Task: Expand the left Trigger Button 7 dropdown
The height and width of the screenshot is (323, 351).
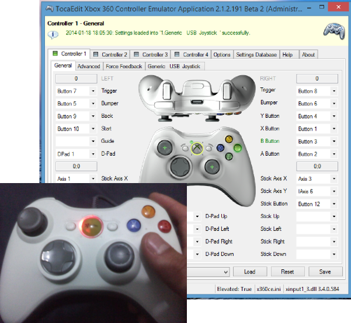Action: [x=93, y=91]
